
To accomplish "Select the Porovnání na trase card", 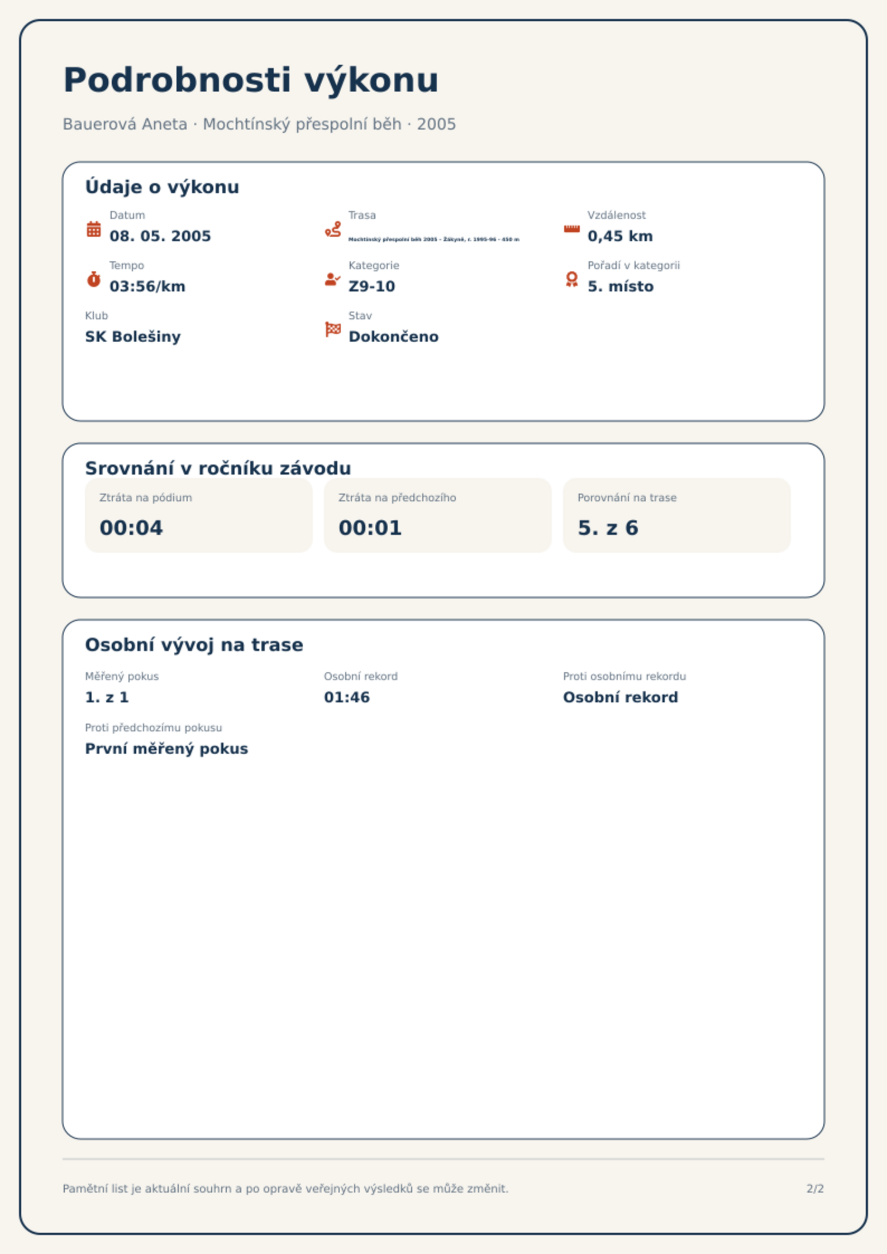I will [677, 515].
